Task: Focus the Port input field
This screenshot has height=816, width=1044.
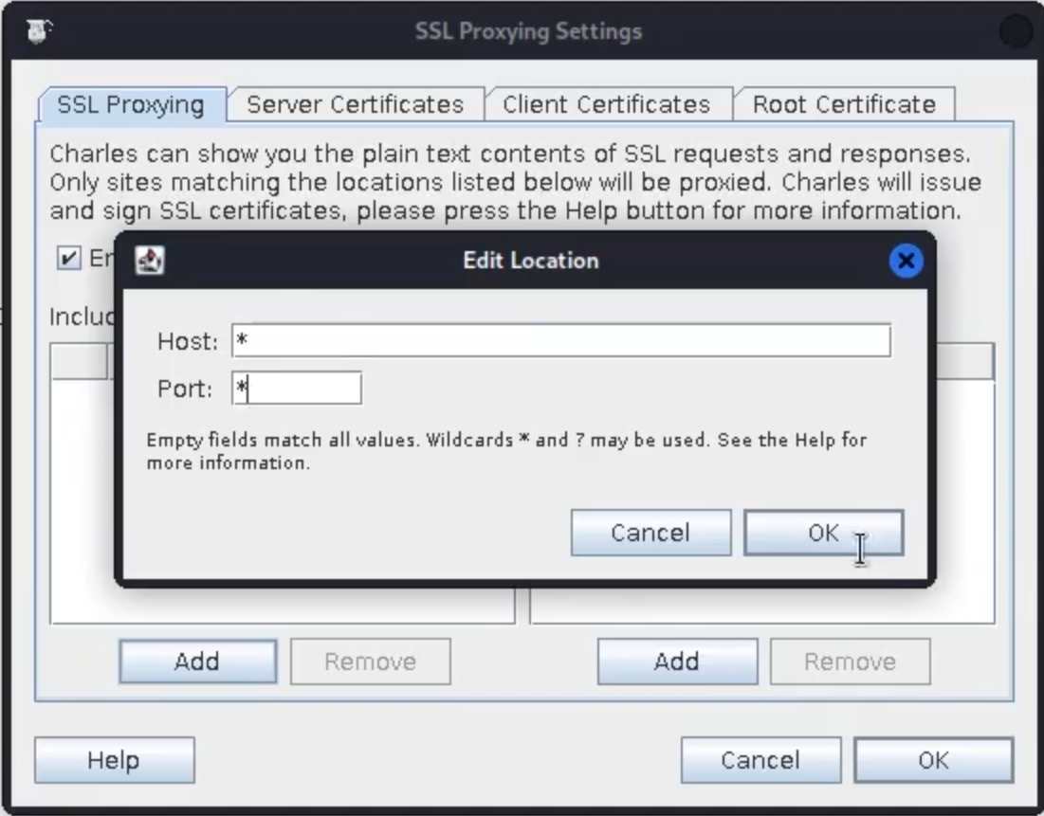Action: (x=297, y=388)
